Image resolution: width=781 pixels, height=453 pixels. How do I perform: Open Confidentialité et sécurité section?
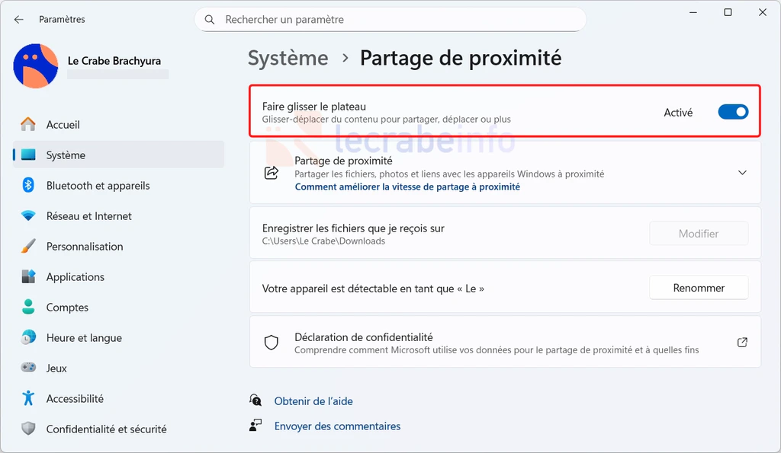pos(106,429)
